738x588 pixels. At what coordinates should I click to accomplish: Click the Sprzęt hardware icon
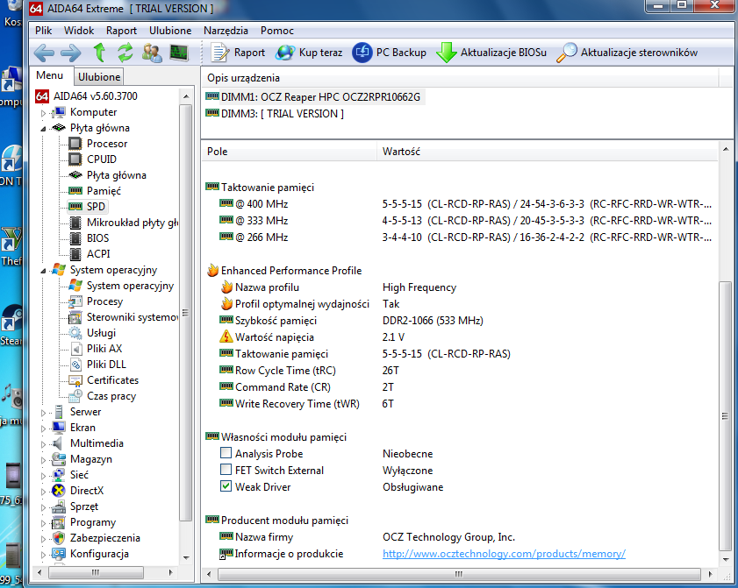pyautogui.click(x=59, y=507)
